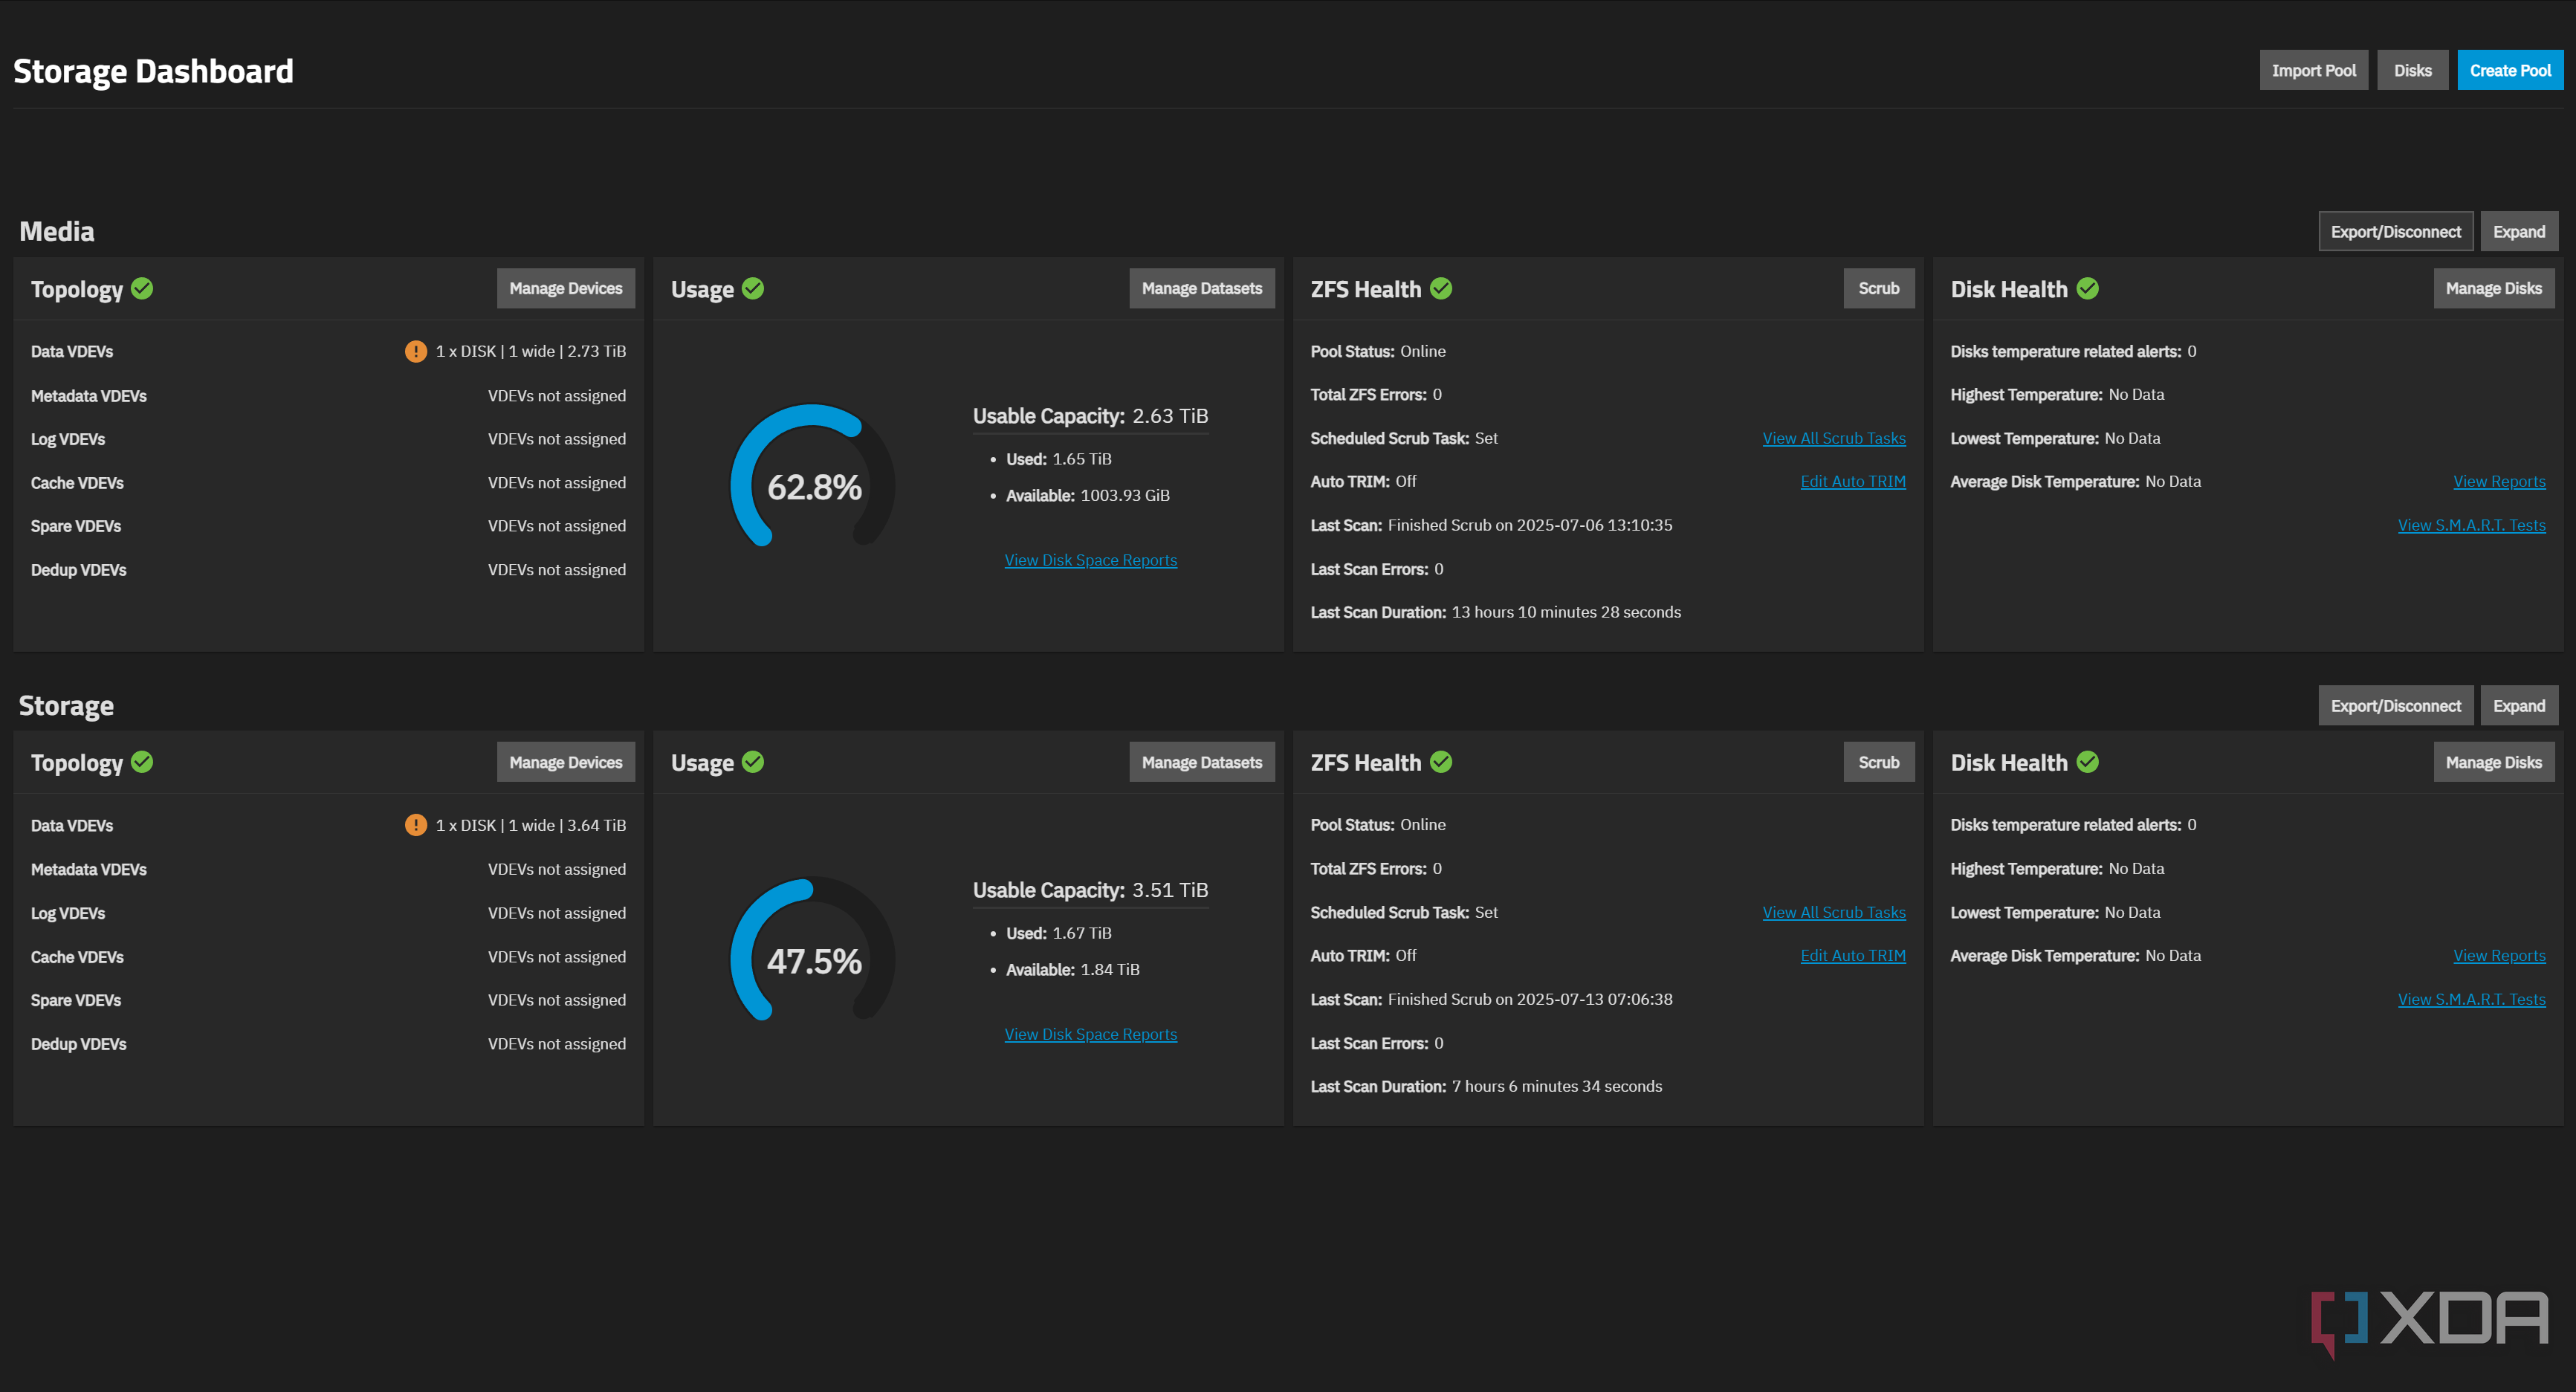Viewport: 2576px width, 1392px height.
Task: Click green check icon beside Media Disk Health
Action: tap(2088, 289)
